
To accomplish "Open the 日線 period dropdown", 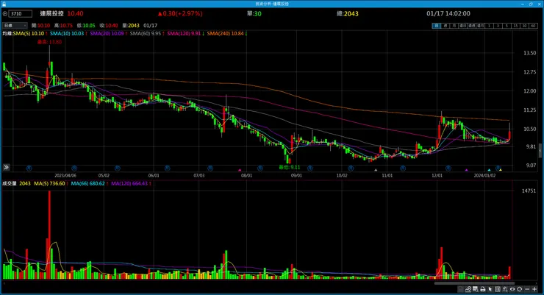I will [15, 26].
